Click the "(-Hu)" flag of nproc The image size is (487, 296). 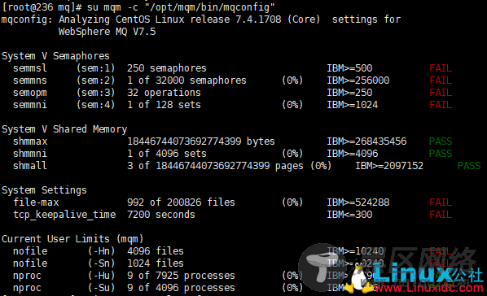pyautogui.click(x=101, y=276)
